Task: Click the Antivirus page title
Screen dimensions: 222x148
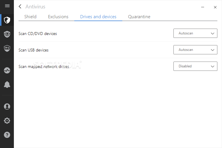Action: tap(35, 7)
